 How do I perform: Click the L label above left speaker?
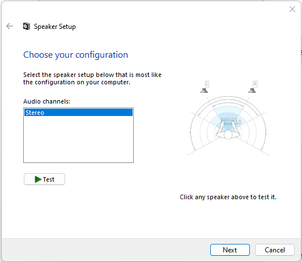[207, 84]
